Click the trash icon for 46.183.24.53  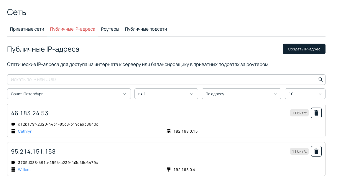(x=316, y=113)
